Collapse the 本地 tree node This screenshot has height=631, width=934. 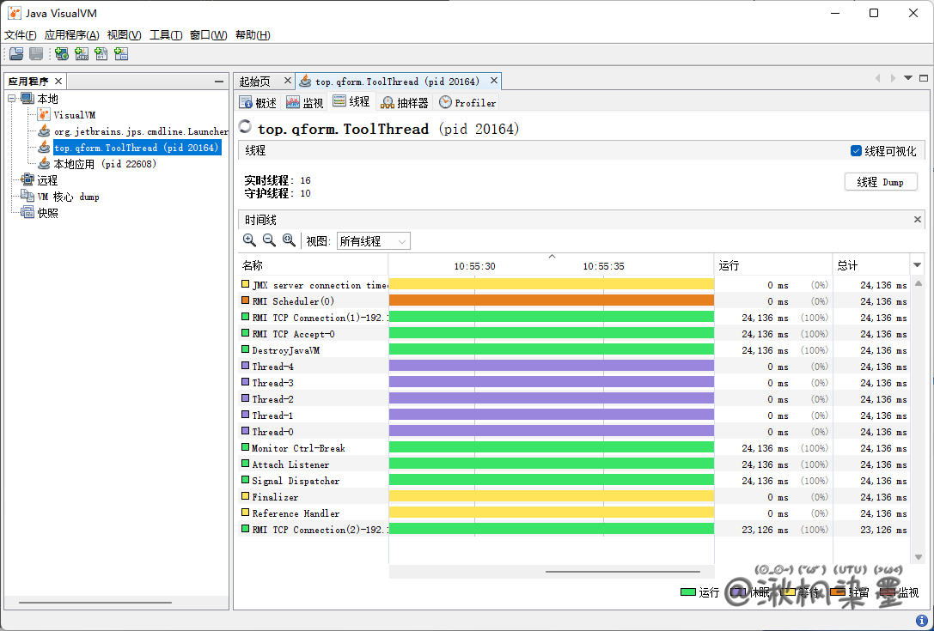tap(12, 99)
